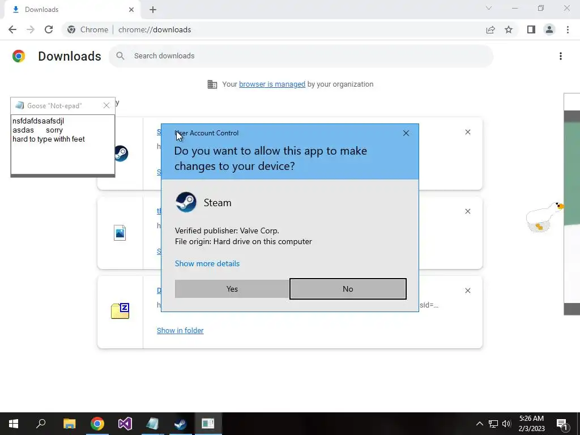Click the Chrome logo on Downloads page

[x=19, y=56]
